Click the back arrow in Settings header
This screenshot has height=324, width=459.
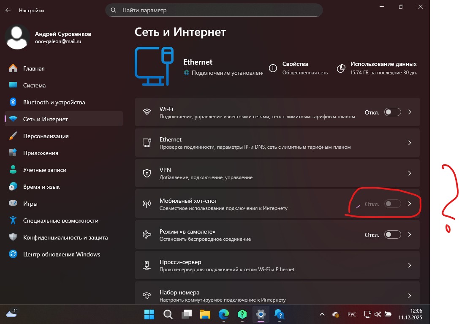[x=8, y=10]
